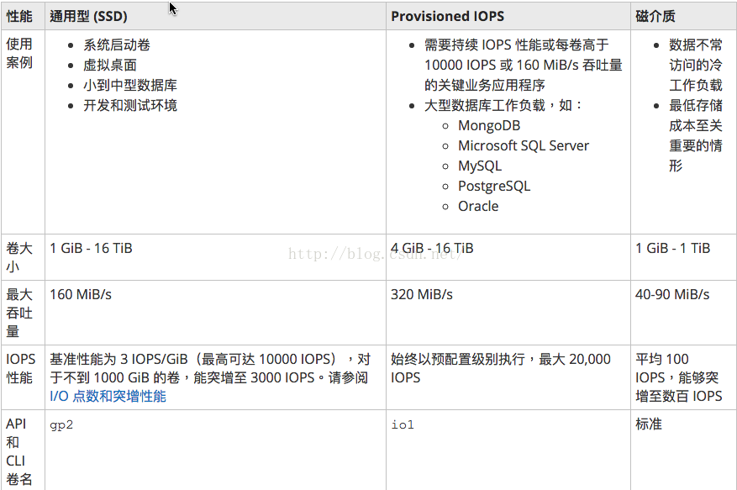
Task: Click the 开发和测试环境 bullet item
Action: pyautogui.click(x=130, y=105)
